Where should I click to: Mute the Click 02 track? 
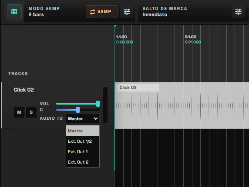point(19,112)
